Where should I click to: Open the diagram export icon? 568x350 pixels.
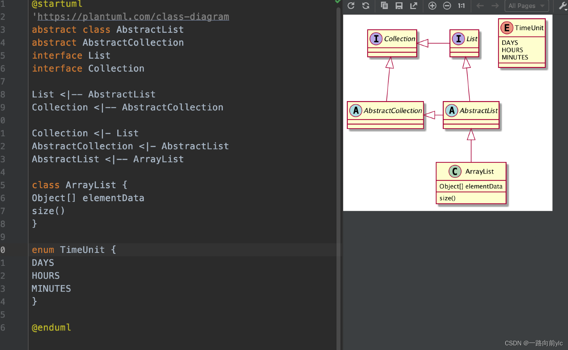tap(414, 6)
